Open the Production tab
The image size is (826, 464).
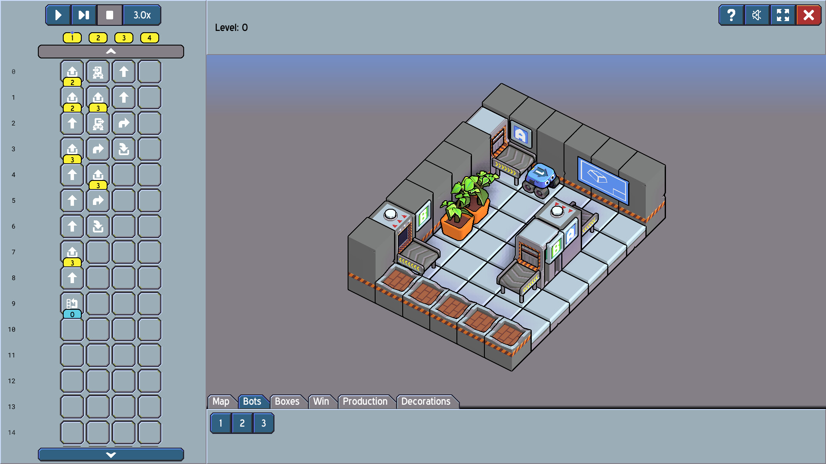point(365,401)
